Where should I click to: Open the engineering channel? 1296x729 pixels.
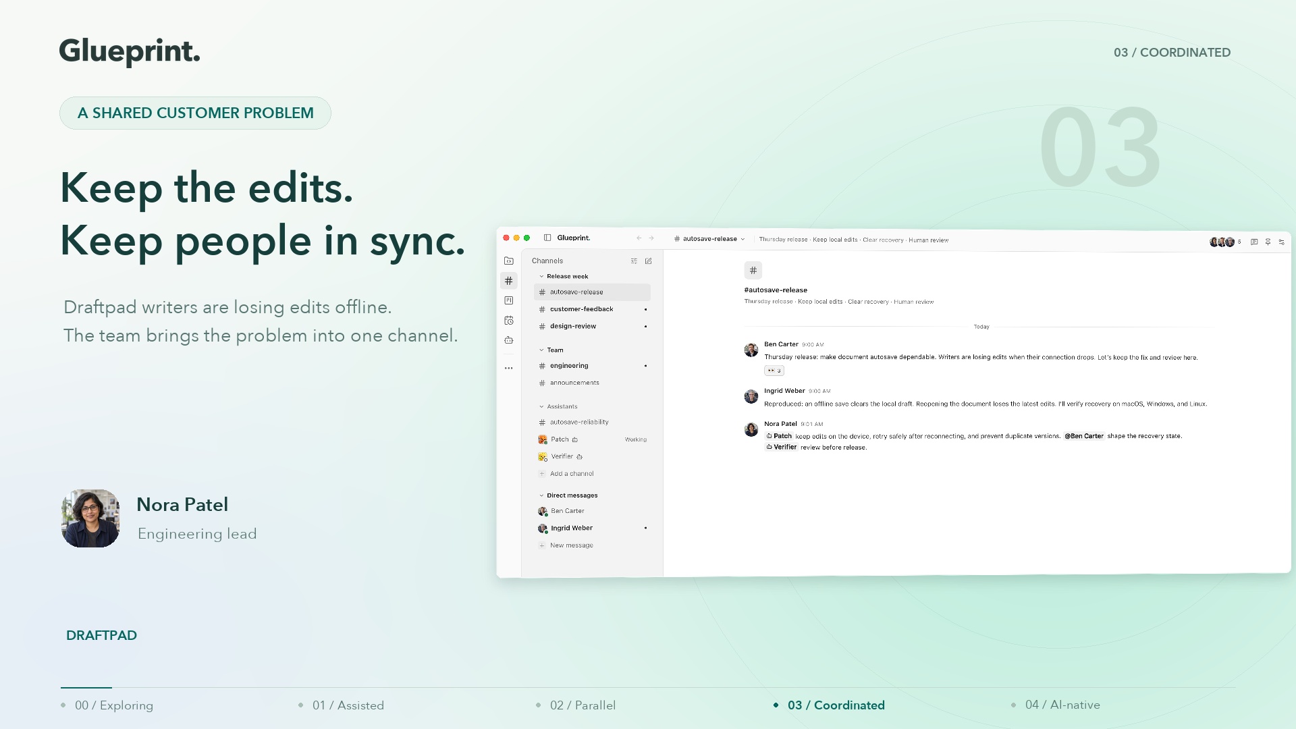click(592, 366)
